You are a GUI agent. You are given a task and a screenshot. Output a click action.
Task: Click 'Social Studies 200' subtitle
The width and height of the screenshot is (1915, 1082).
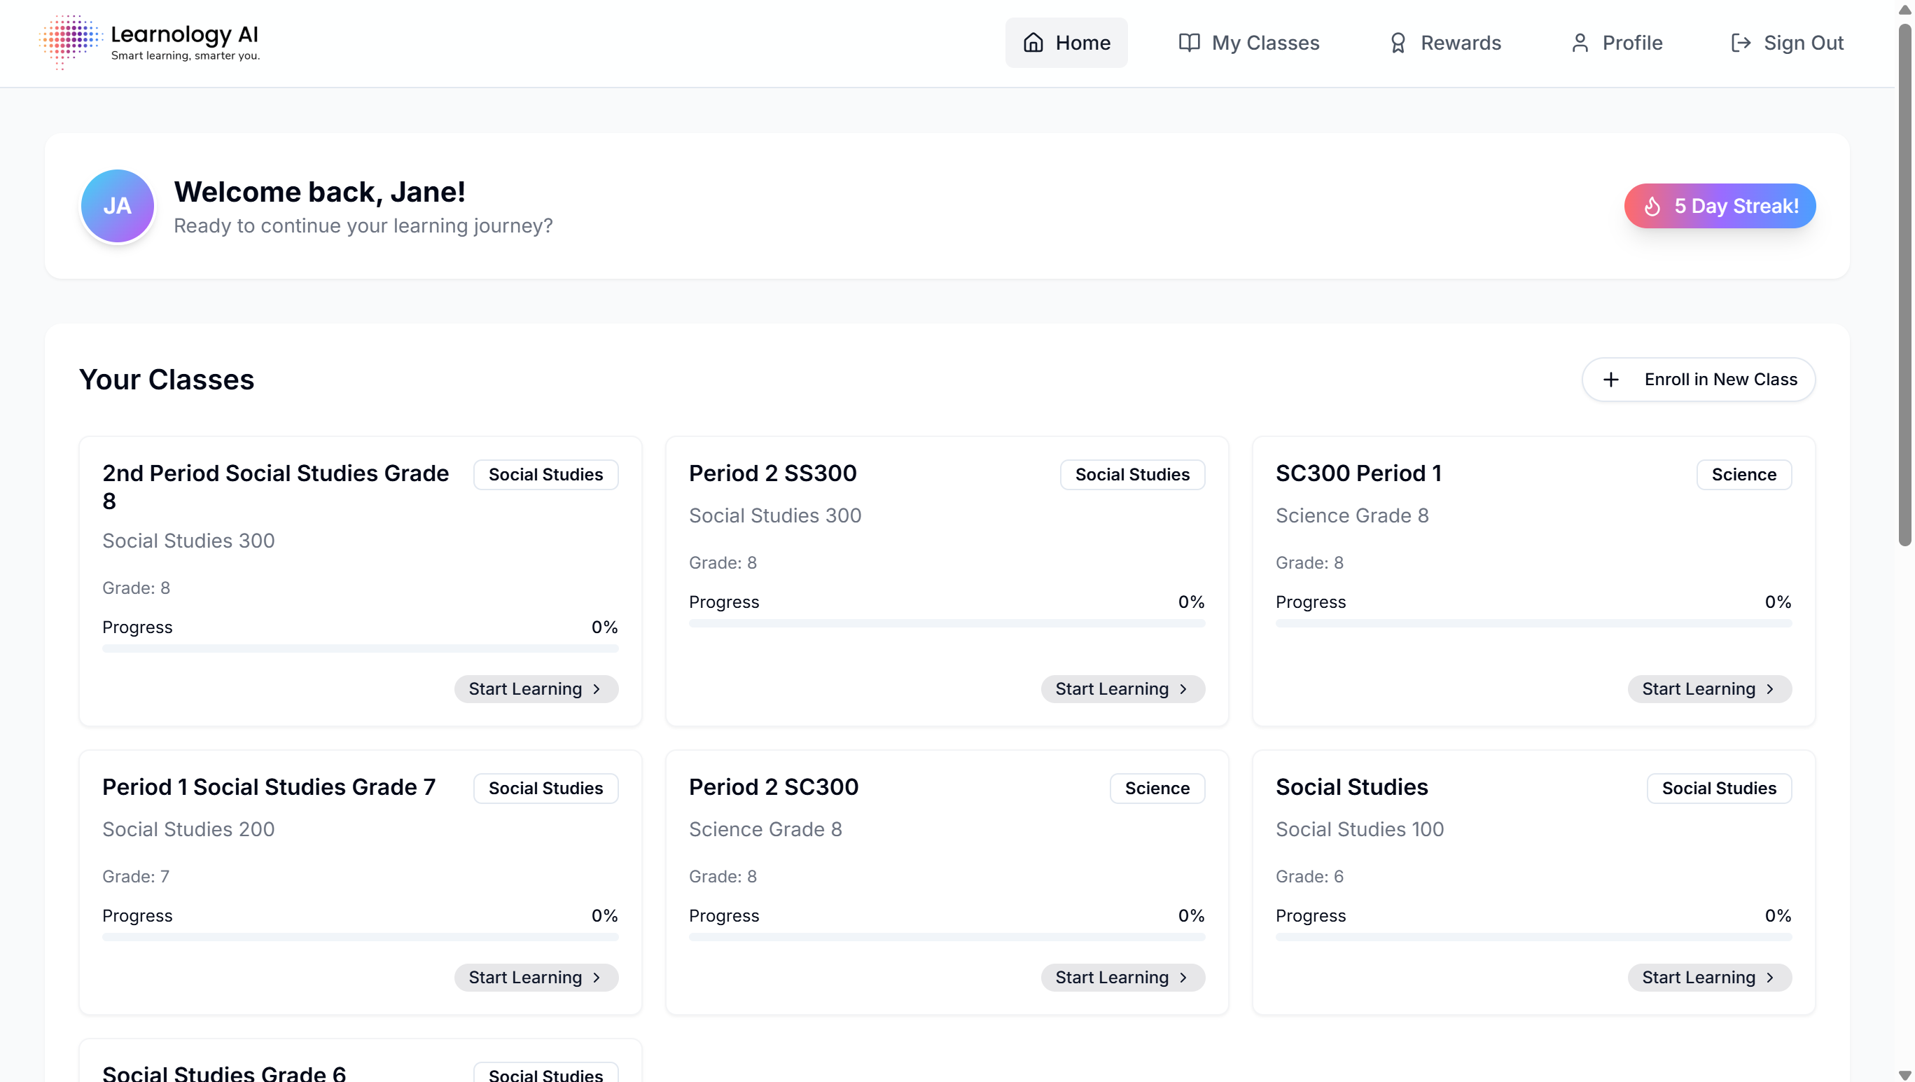point(188,829)
